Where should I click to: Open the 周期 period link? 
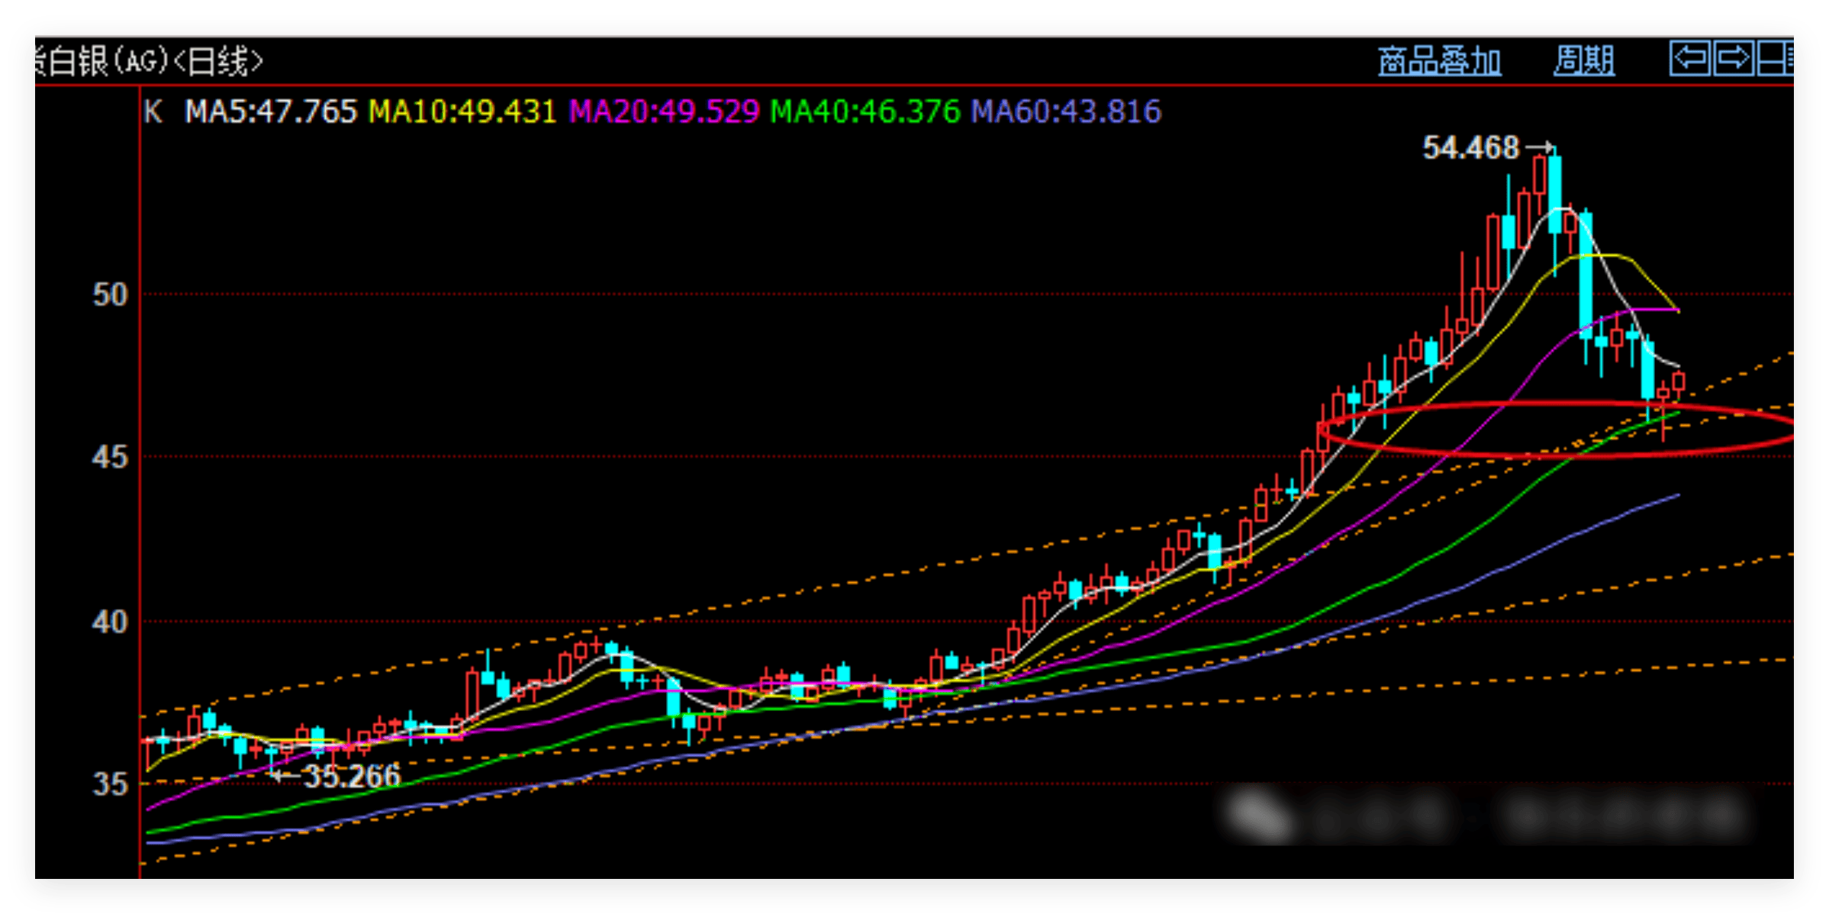1583,61
